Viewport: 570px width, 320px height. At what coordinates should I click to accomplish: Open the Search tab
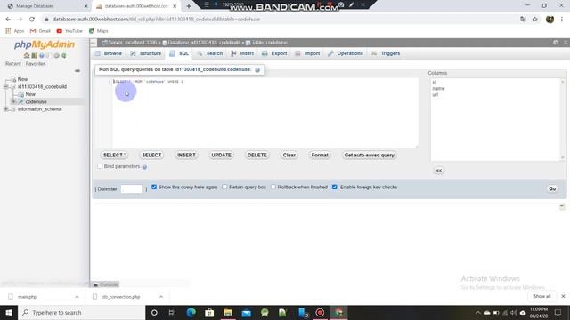click(x=210, y=53)
